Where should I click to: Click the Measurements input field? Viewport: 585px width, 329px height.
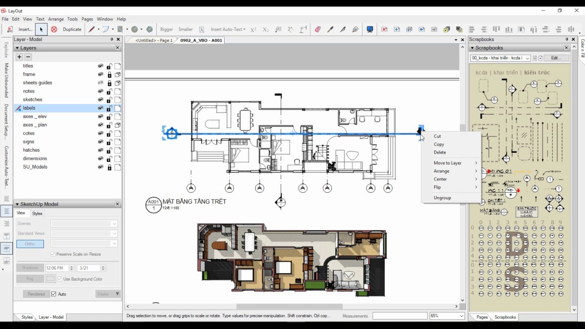click(x=400, y=316)
